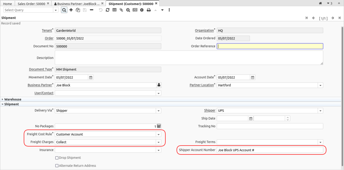
Task: Open the Process gear icon
Action: tap(142, 10)
